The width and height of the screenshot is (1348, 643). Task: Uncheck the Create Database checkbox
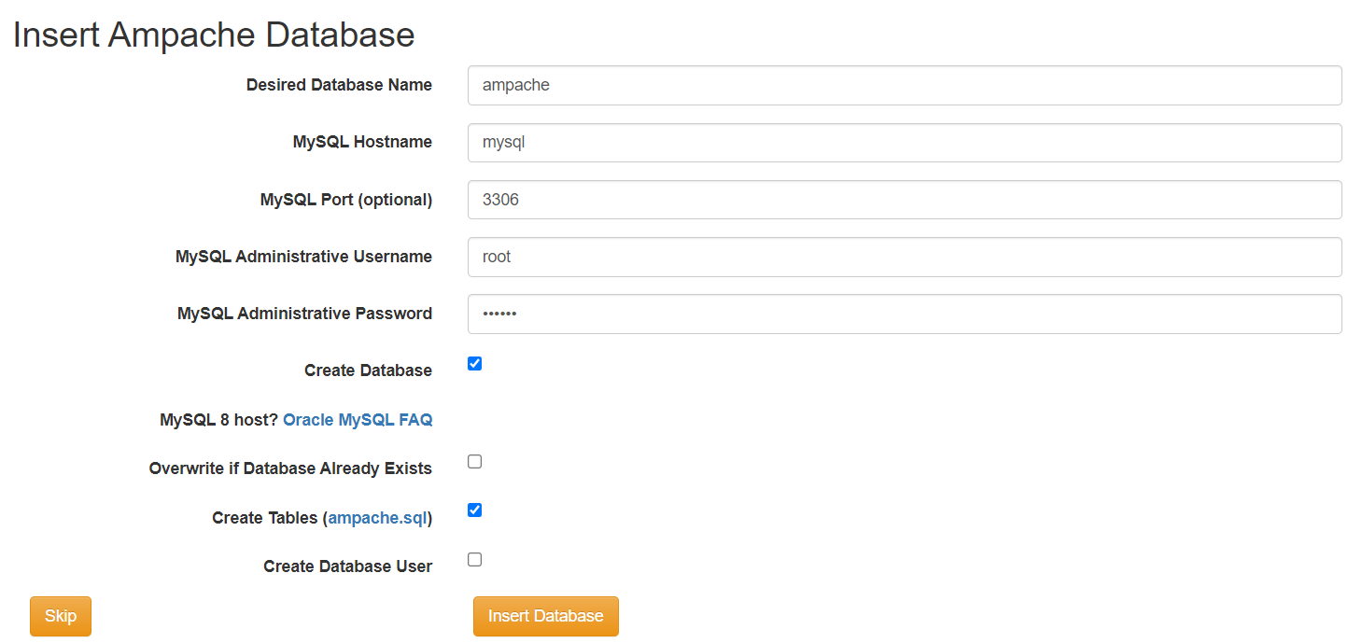pyautogui.click(x=474, y=363)
